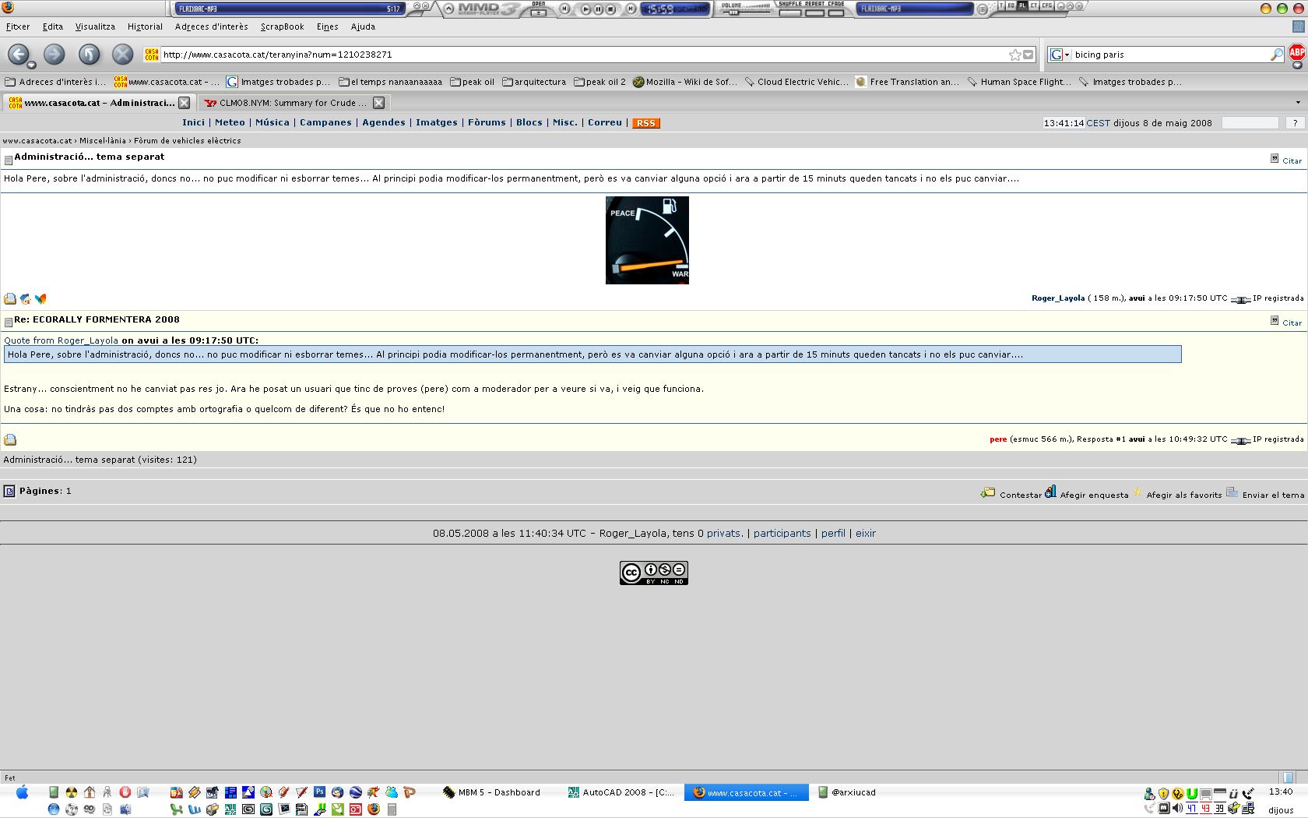Toggle Crossfade in the Winamp player
The width and height of the screenshot is (1308, 818).
[x=836, y=12]
